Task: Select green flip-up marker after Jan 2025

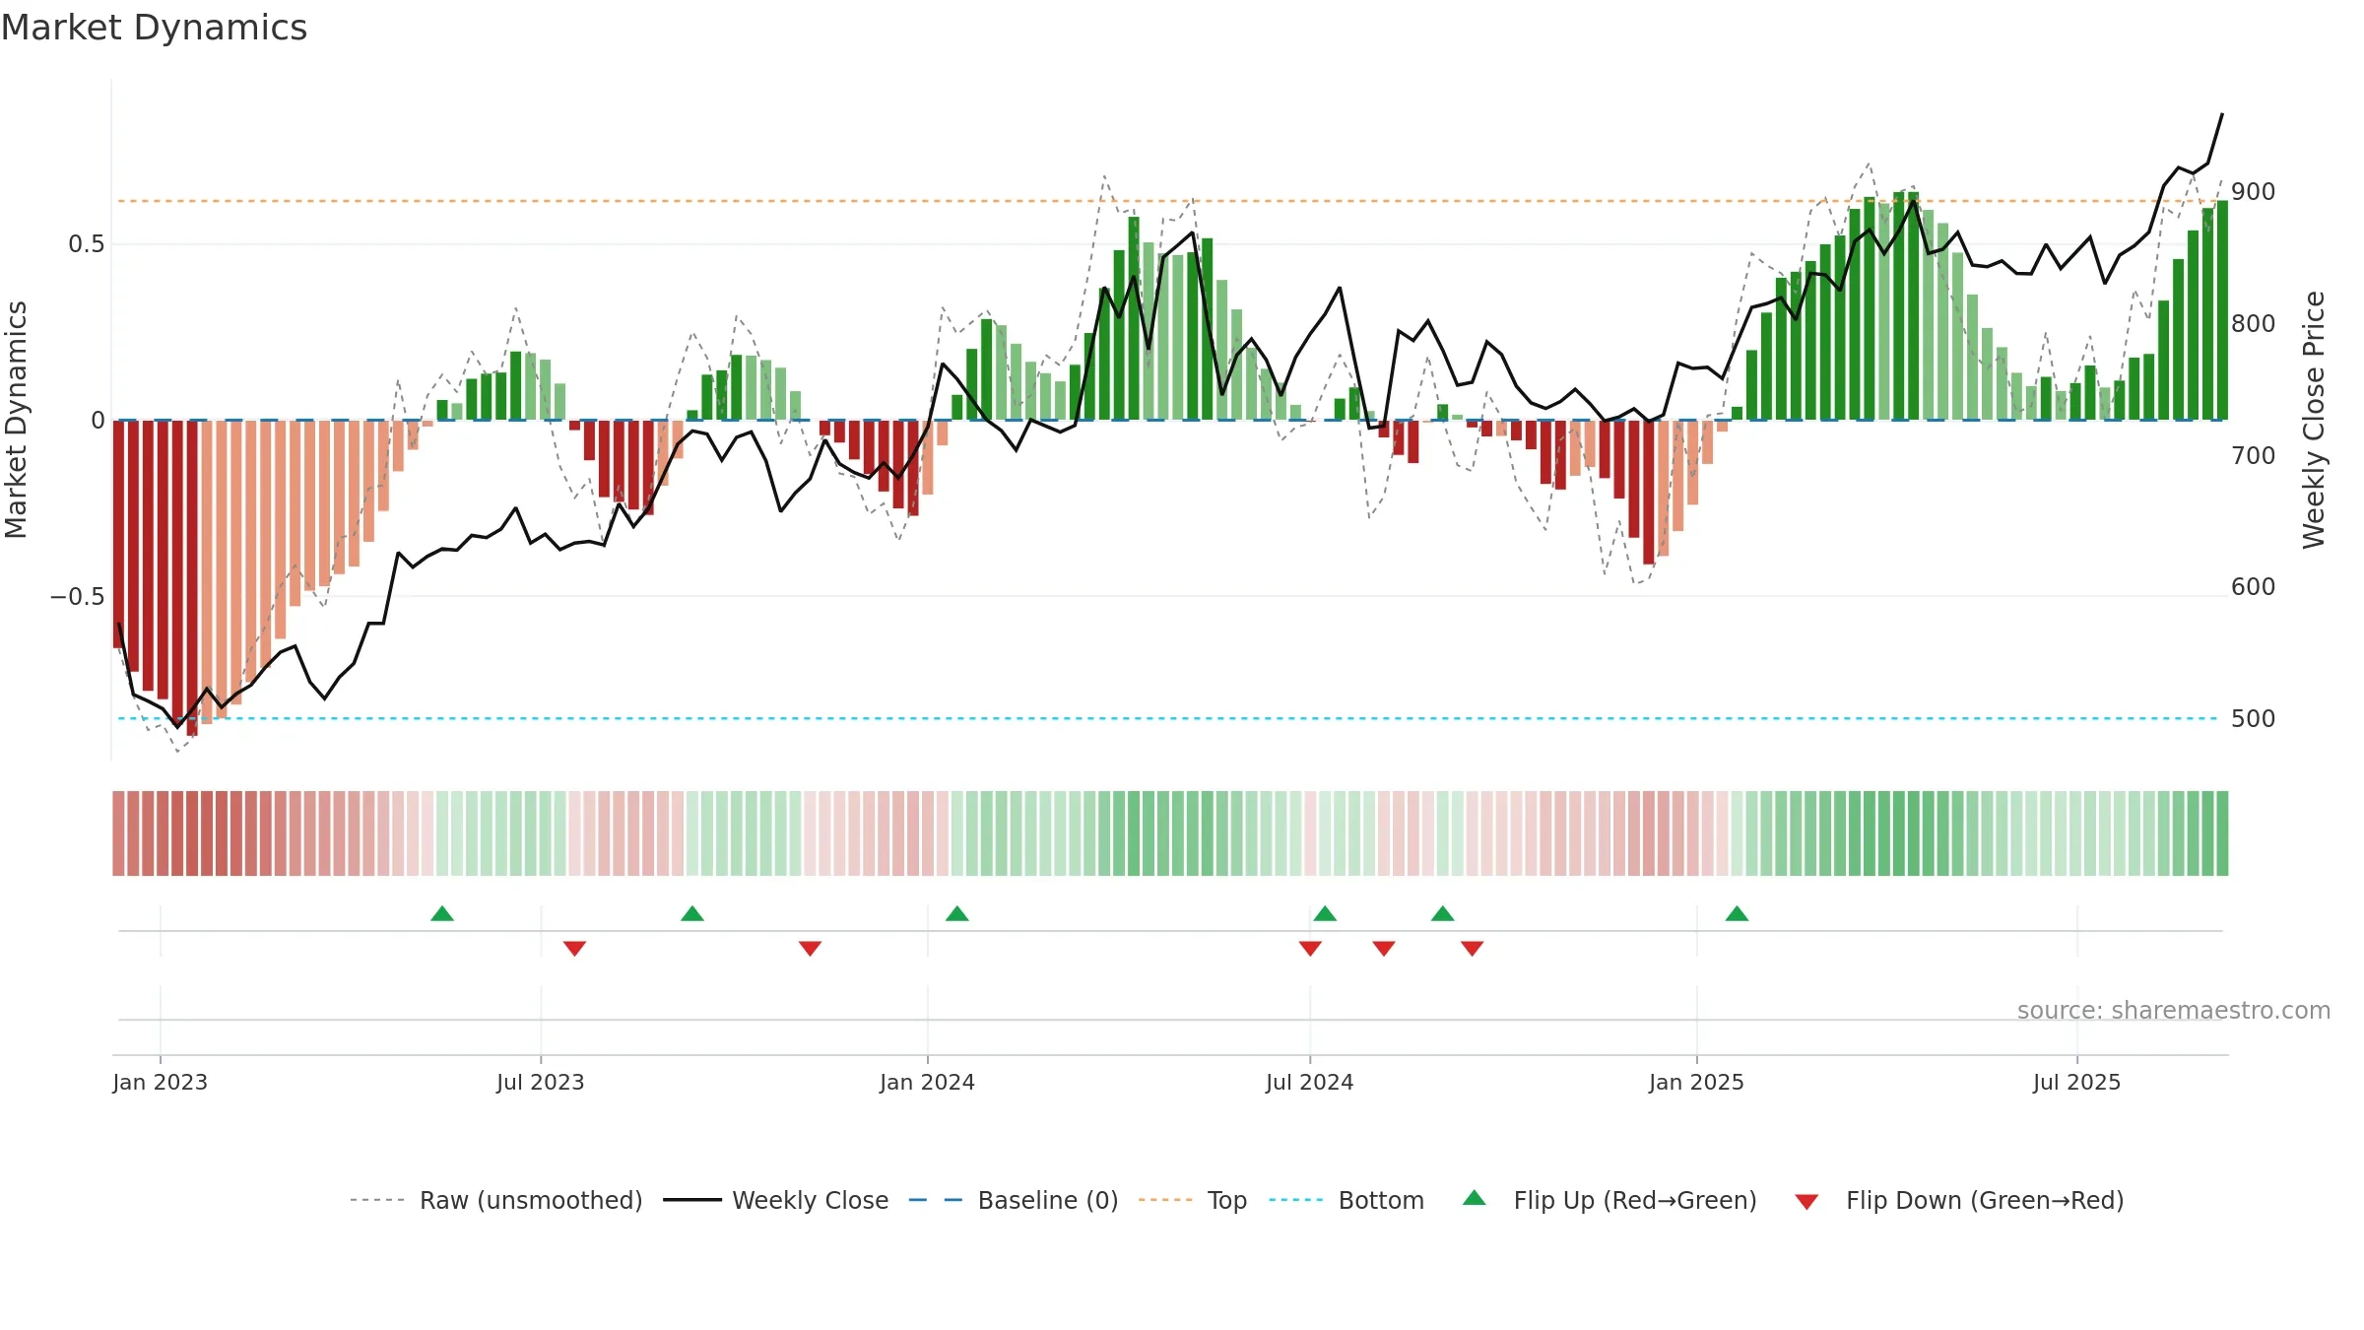Action: pyautogui.click(x=1738, y=913)
